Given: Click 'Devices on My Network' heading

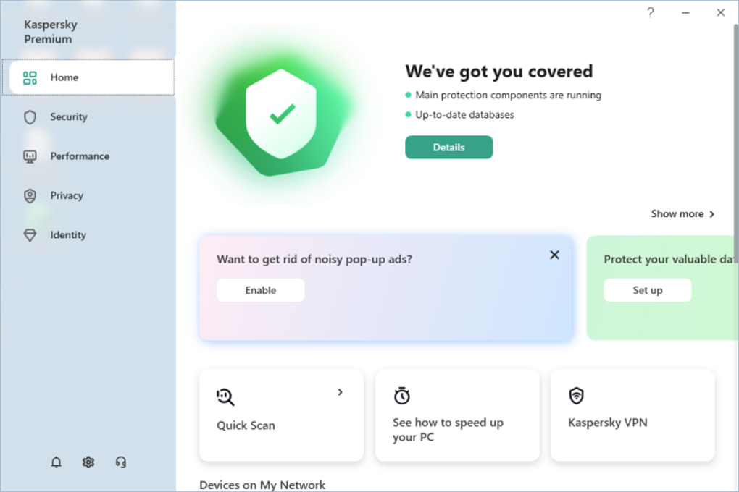Looking at the screenshot, I should 262,485.
